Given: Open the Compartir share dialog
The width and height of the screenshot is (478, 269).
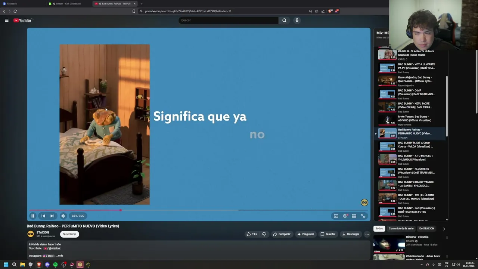Looking at the screenshot, I should click(x=282, y=234).
